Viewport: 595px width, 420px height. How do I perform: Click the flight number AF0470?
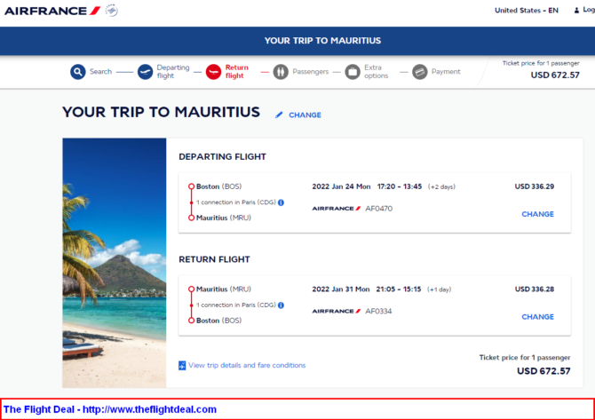[x=378, y=209]
